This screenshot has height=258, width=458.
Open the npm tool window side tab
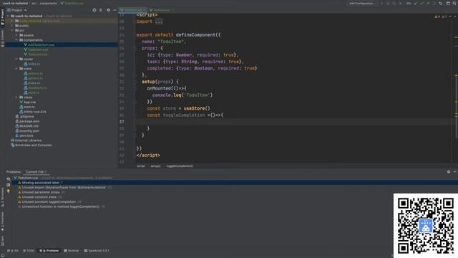(2, 241)
